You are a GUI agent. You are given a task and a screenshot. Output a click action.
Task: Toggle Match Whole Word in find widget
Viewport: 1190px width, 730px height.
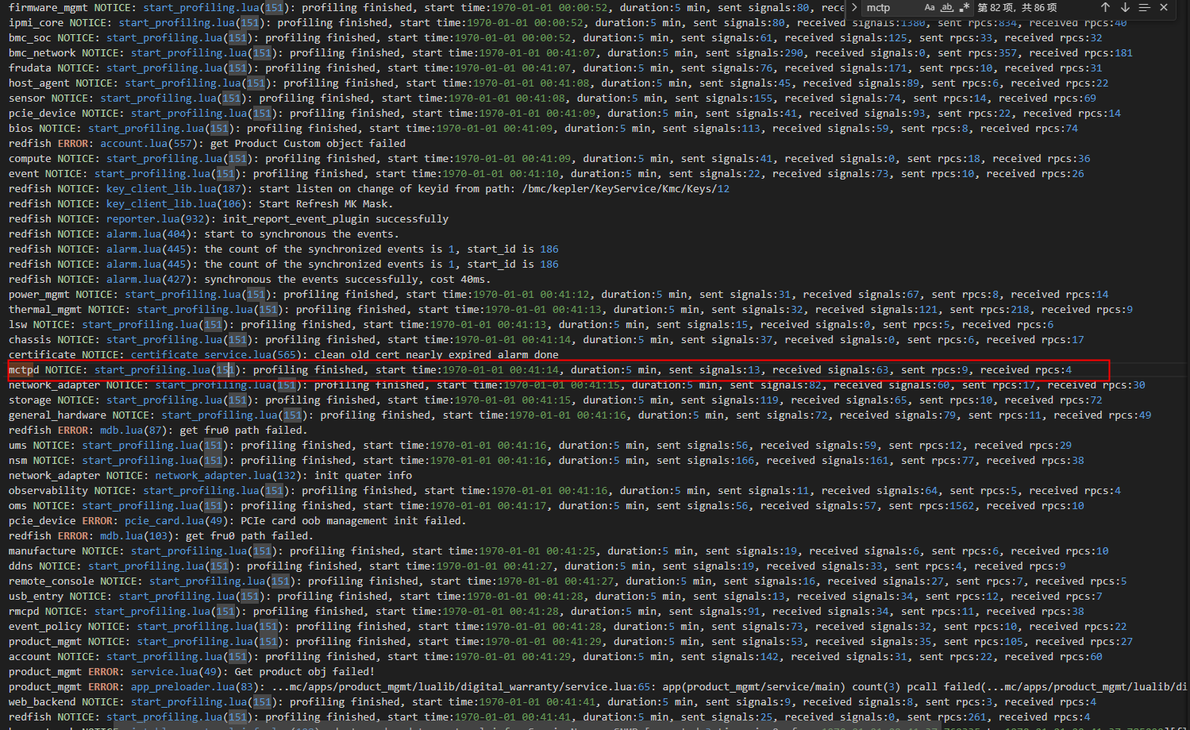coord(947,7)
